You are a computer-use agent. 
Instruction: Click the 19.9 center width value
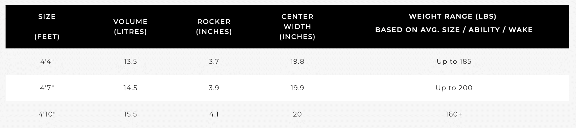[x=297, y=88]
